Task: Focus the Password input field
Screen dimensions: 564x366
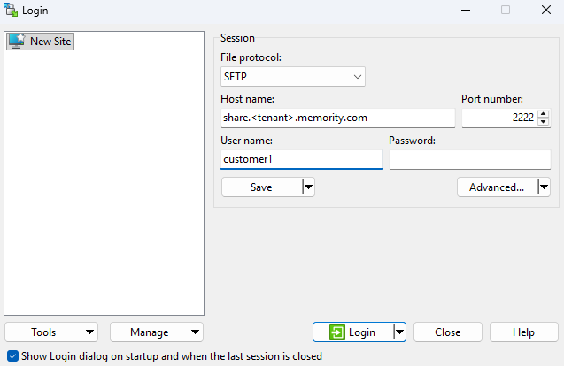Action: click(x=469, y=159)
